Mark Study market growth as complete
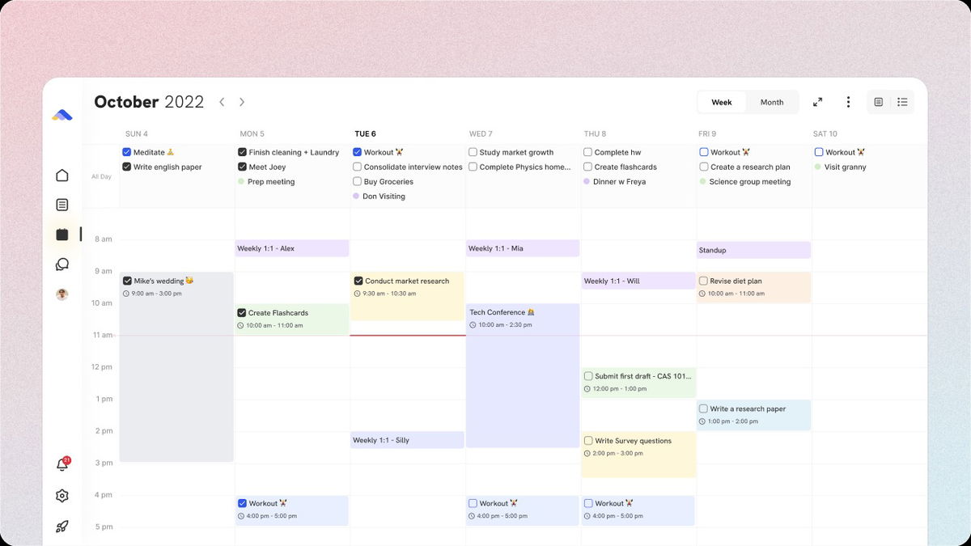The height and width of the screenshot is (546, 971). (473, 152)
